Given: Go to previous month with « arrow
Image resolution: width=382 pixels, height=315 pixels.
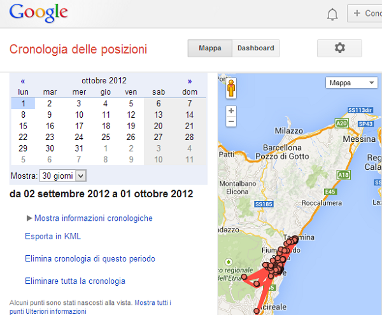Looking at the screenshot, I should 23,81.
